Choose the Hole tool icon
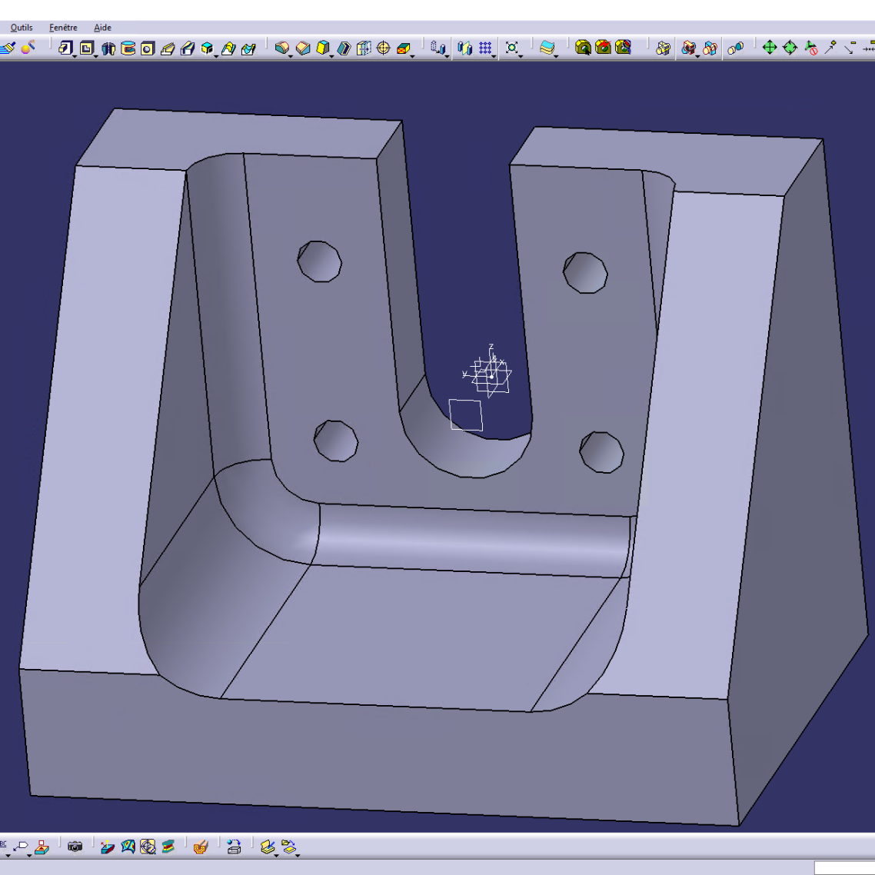This screenshot has width=875, height=875. pos(148,48)
